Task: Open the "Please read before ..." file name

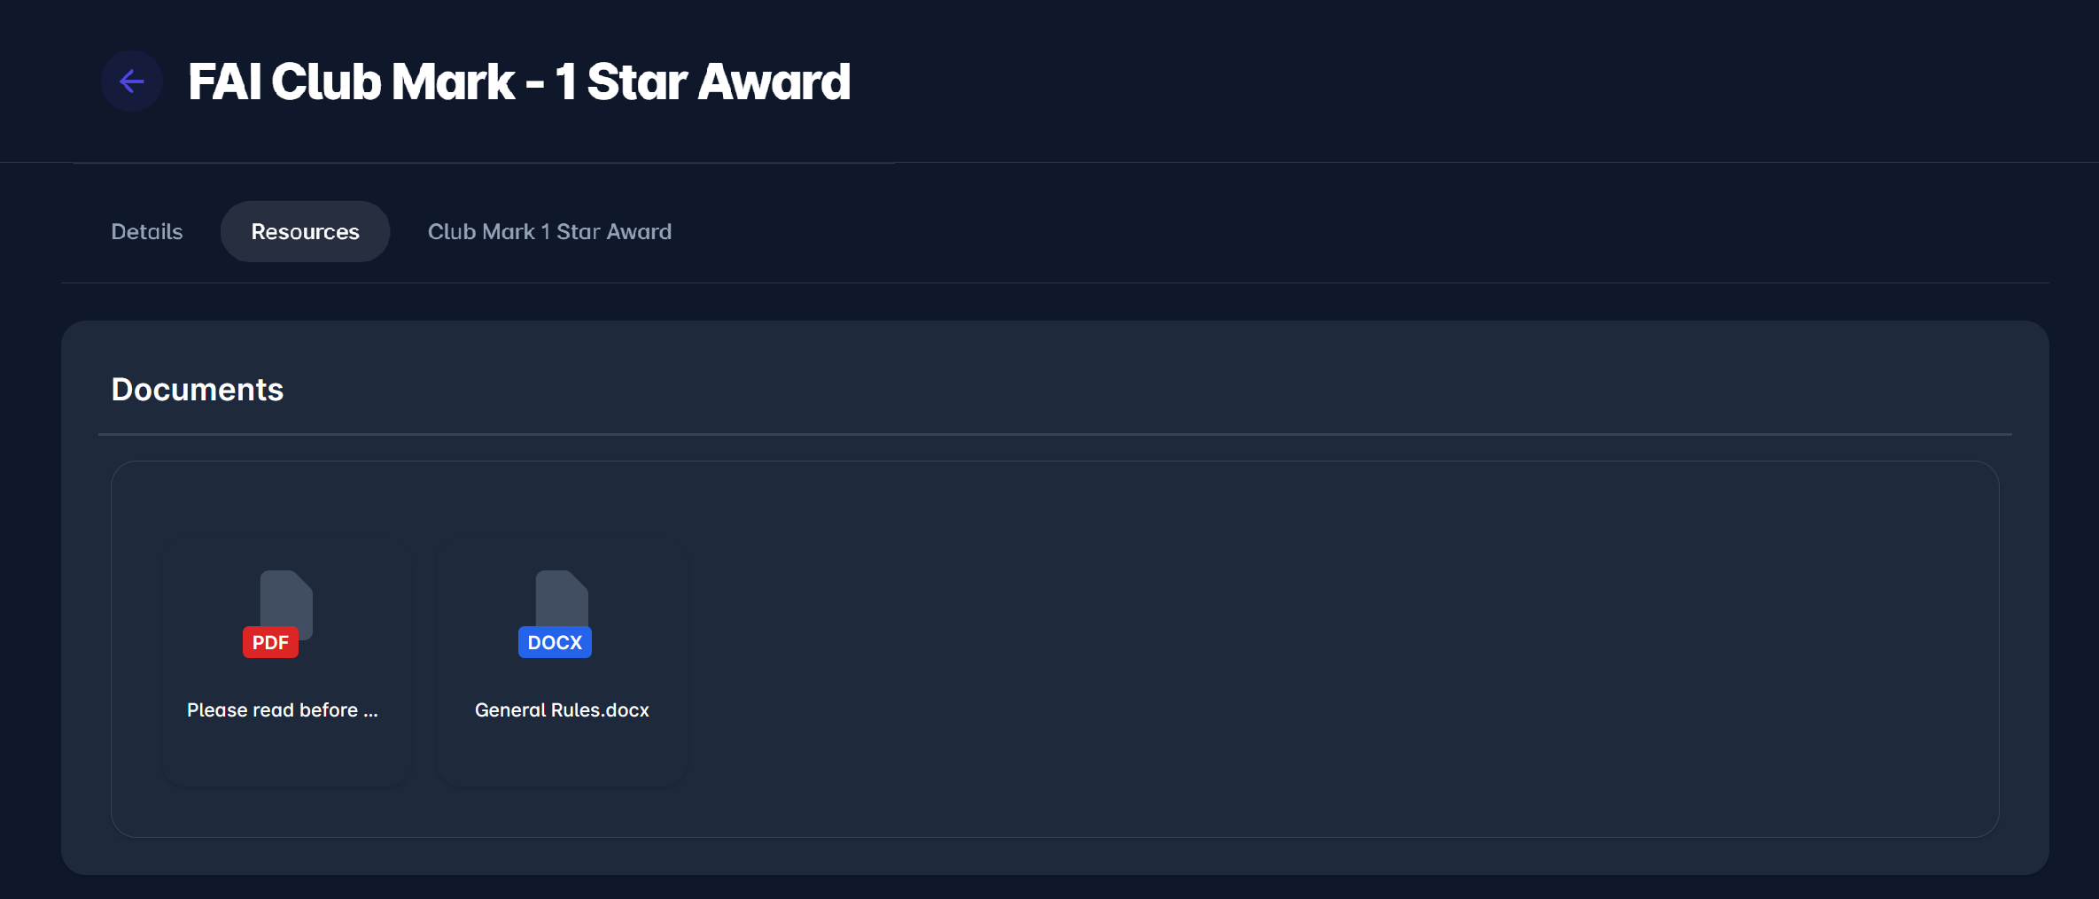Action: click(283, 710)
